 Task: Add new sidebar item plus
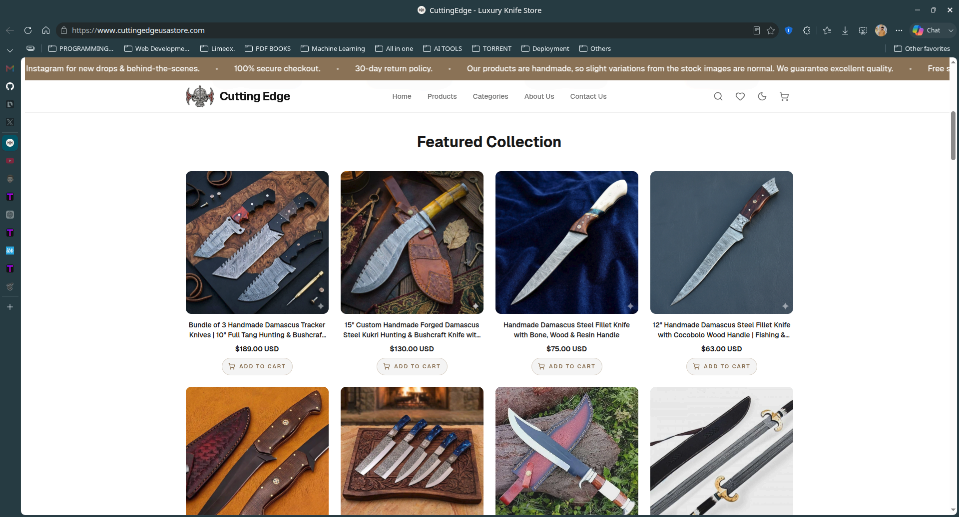[x=10, y=307]
